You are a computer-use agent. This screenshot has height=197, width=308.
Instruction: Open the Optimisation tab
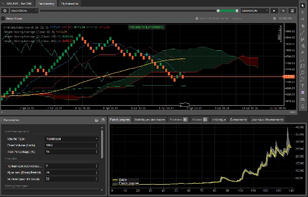(69, 4)
